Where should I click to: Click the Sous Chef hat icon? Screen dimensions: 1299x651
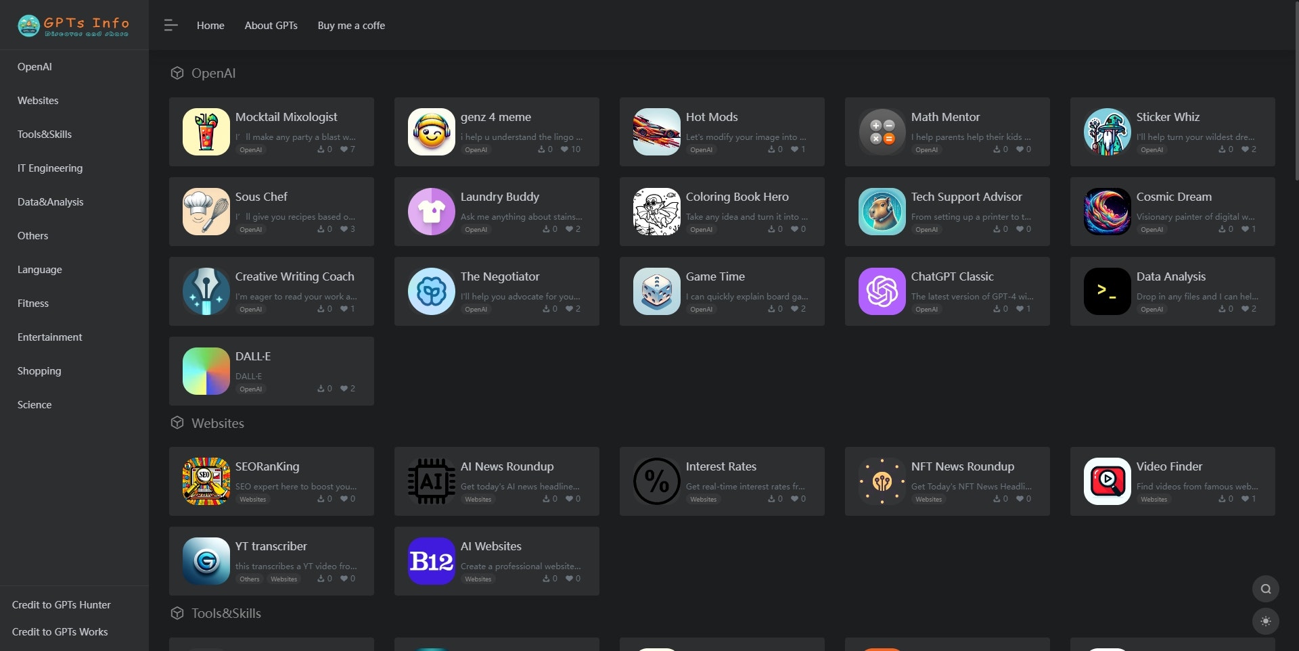[x=206, y=212]
